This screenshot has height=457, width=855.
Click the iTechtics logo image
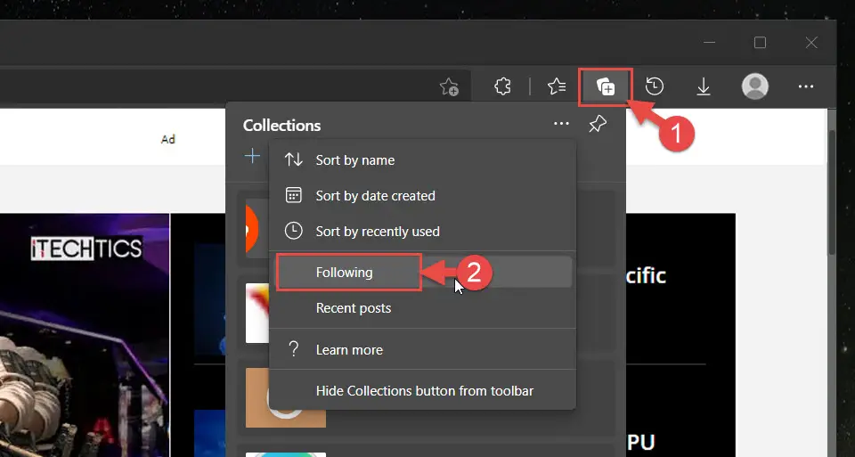point(86,249)
